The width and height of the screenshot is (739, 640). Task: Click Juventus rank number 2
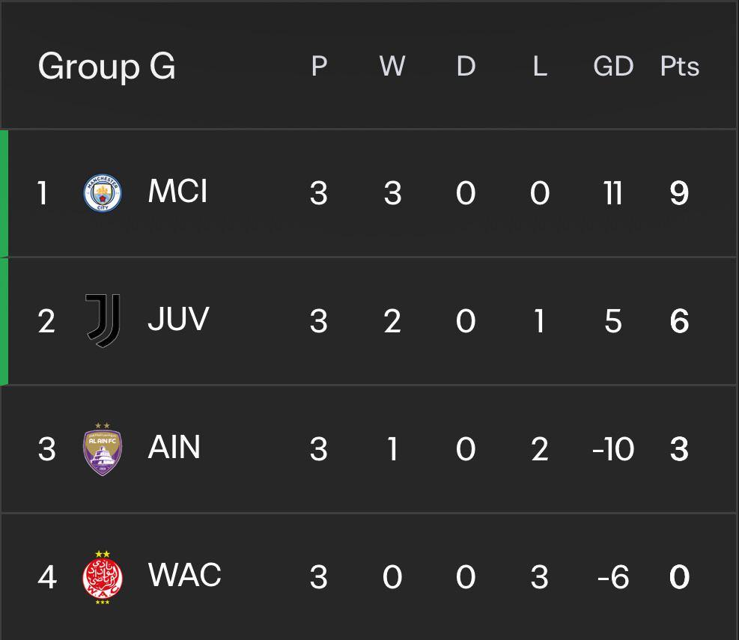point(46,321)
